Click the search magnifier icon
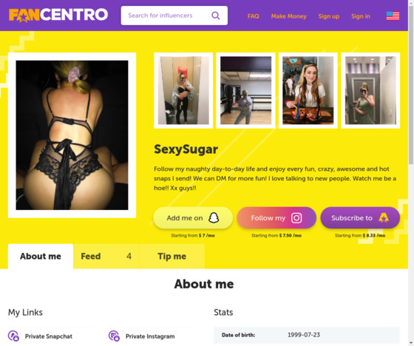The width and height of the screenshot is (414, 346). coord(215,16)
